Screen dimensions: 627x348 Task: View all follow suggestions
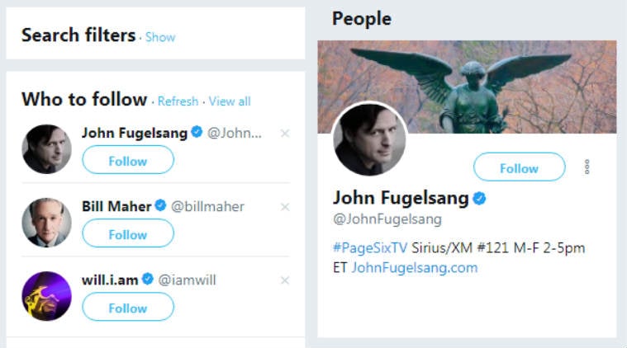[230, 101]
